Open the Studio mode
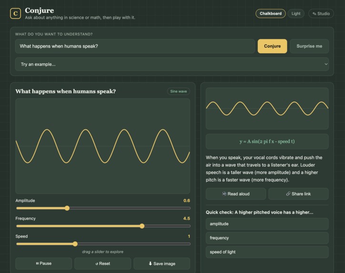Viewport: 345px width, 273px height. pos(321,13)
